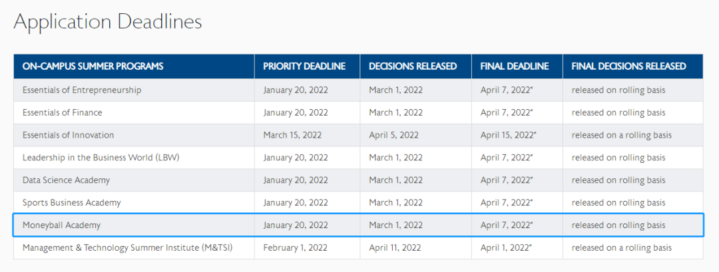Open the Sports Business Academy program
Viewport: 719px width, 272px height.
(72, 202)
